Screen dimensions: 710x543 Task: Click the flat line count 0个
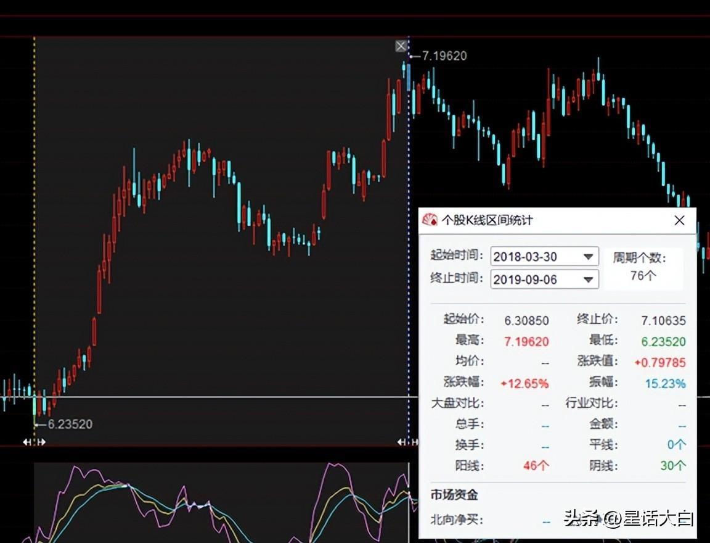pos(677,445)
